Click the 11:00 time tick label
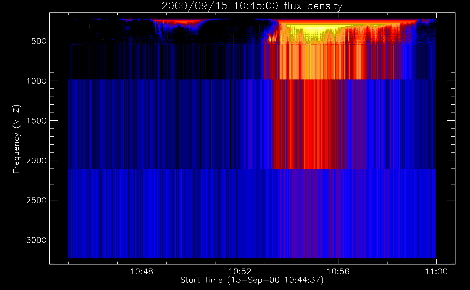Viewport: 470px width, 290px height. pyautogui.click(x=436, y=272)
